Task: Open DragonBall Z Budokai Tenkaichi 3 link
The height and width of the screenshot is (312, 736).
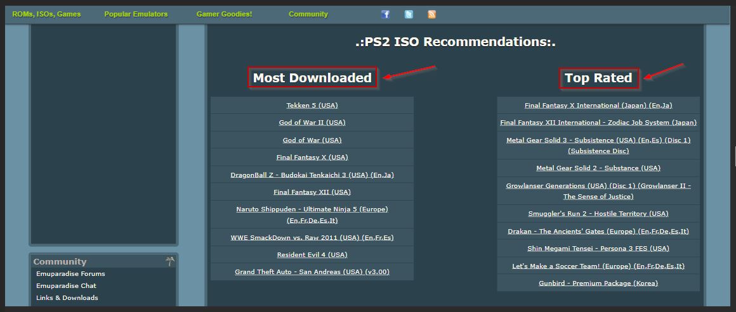Action: (312, 175)
